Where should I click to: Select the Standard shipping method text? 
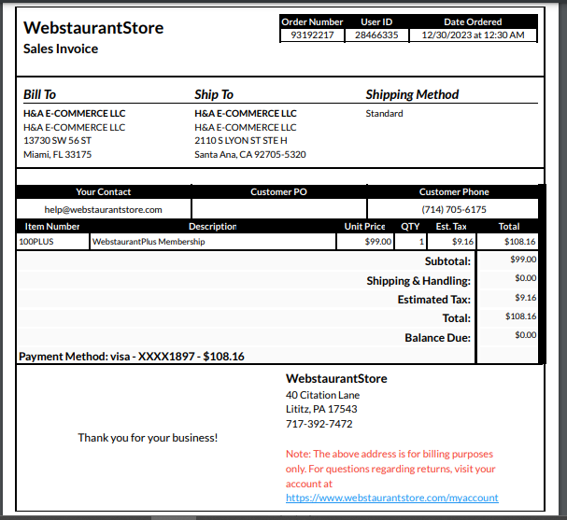(384, 114)
